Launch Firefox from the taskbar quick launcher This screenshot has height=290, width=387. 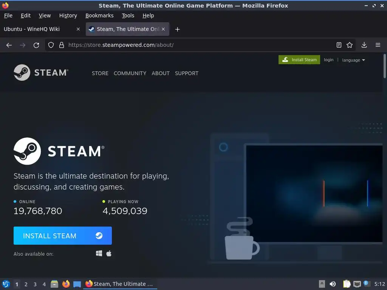click(x=66, y=284)
